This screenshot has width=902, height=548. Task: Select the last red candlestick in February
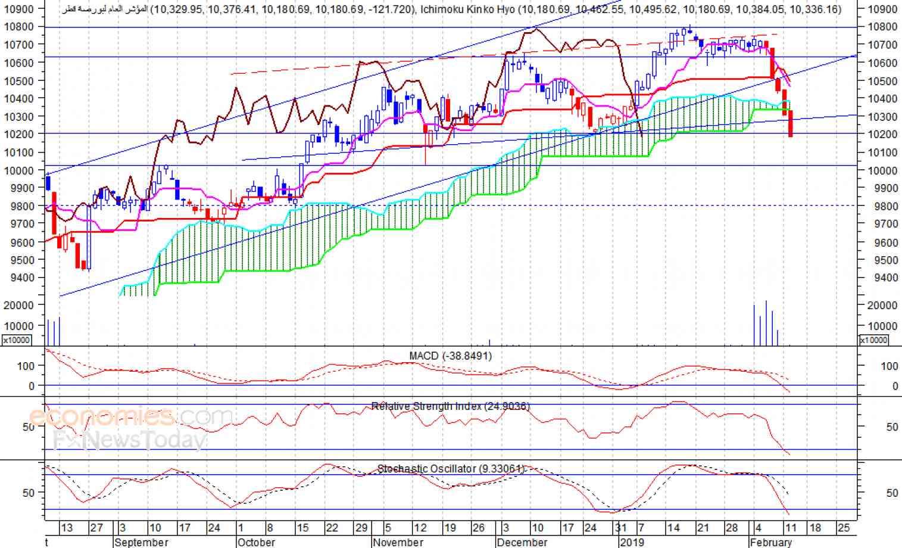pos(791,124)
